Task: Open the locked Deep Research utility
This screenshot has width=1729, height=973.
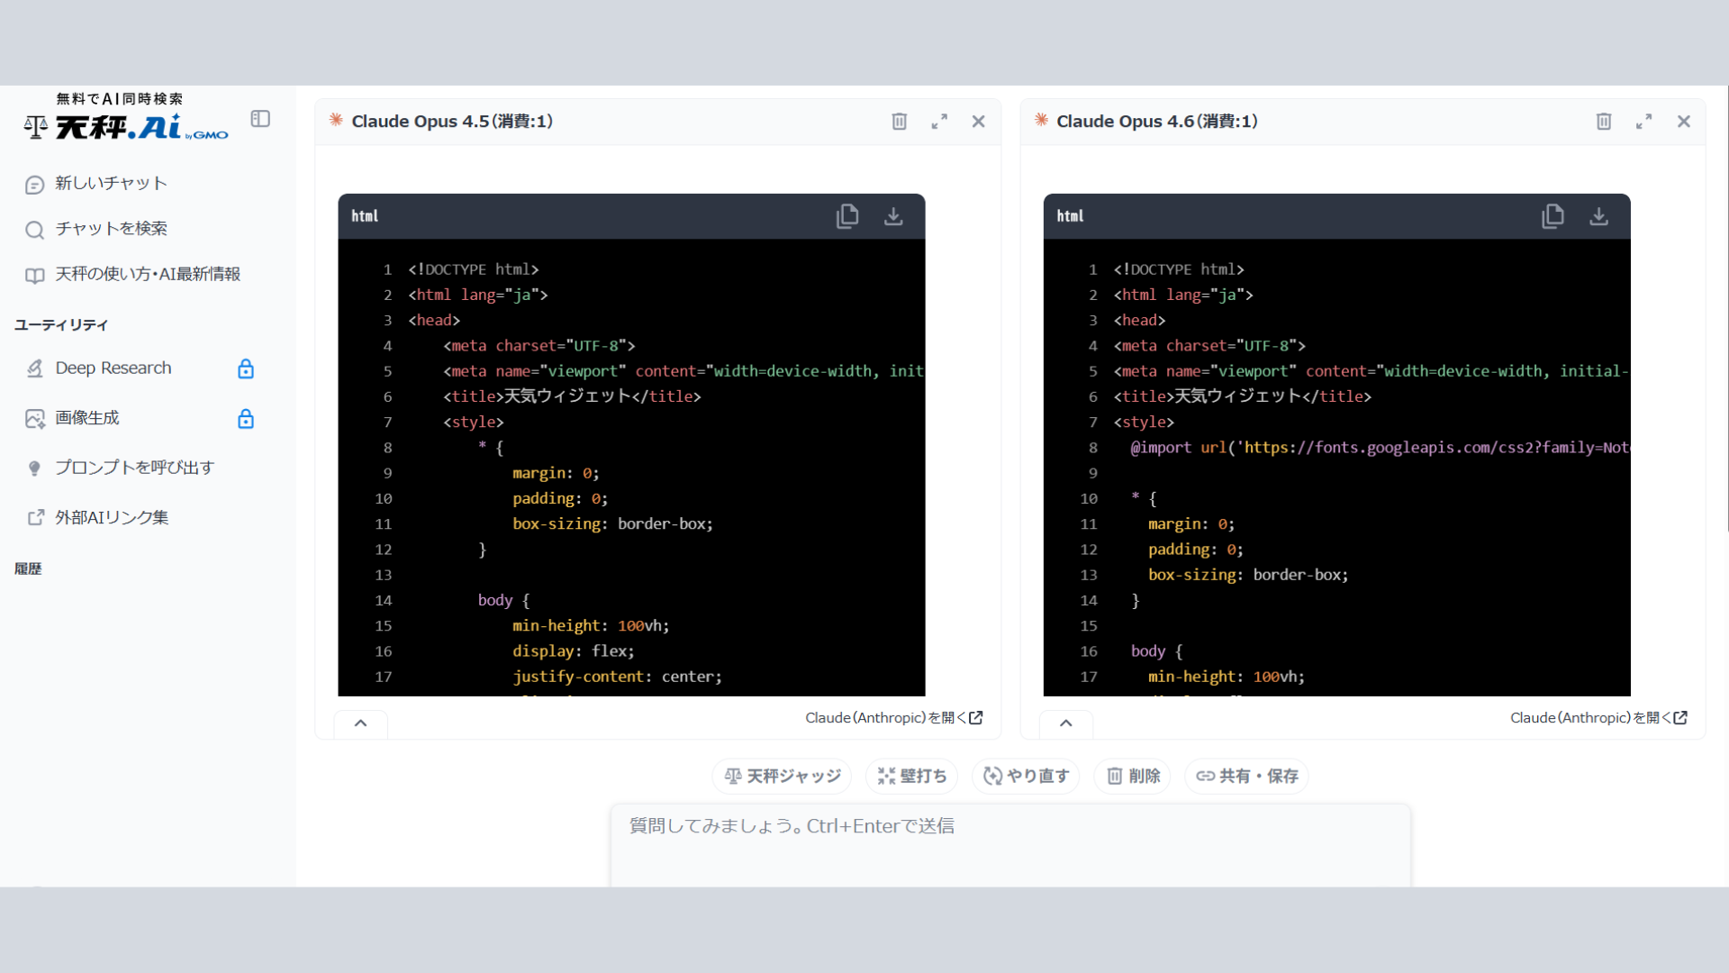Action: (x=113, y=368)
